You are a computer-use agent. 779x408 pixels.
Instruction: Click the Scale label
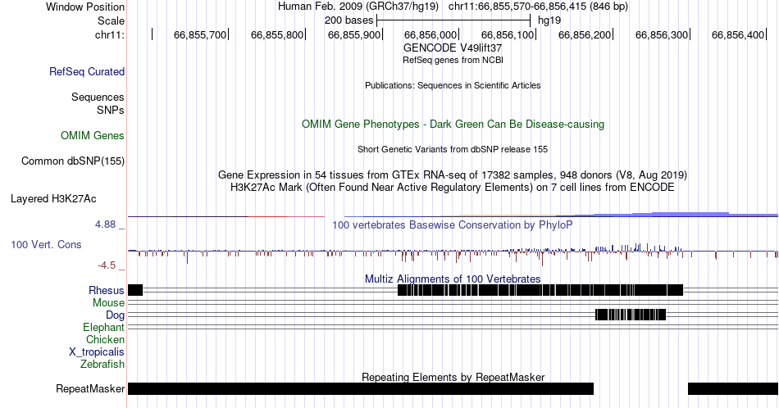[111, 20]
